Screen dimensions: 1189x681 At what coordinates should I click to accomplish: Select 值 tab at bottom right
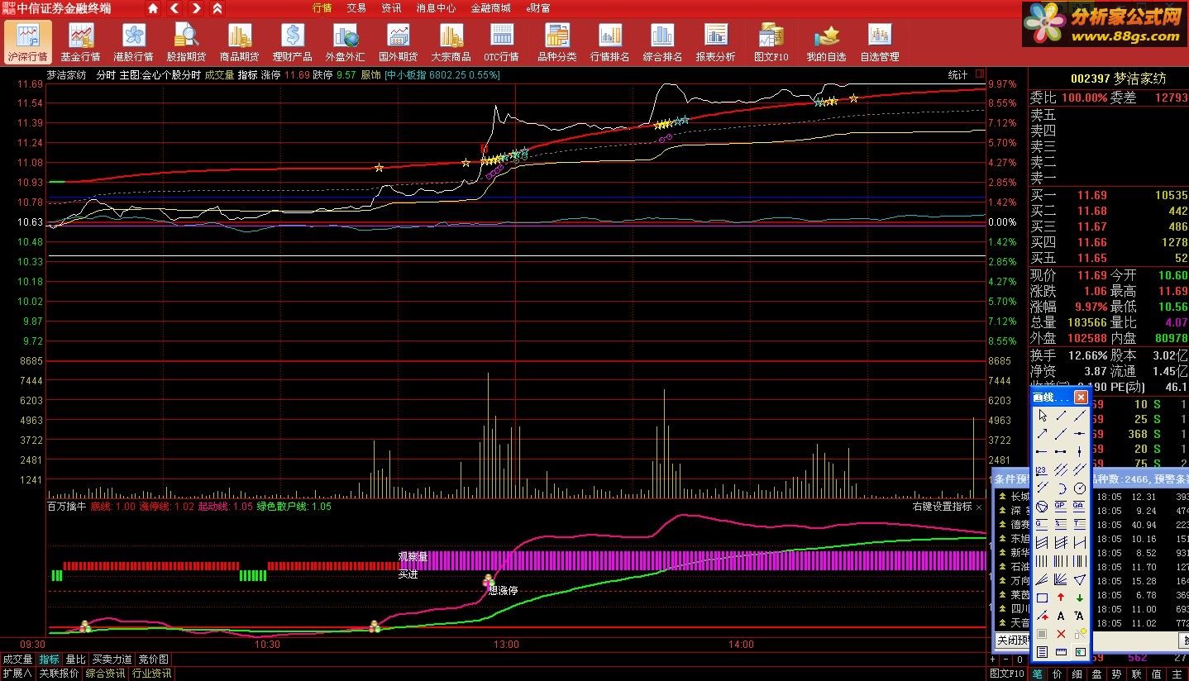pos(1157,674)
